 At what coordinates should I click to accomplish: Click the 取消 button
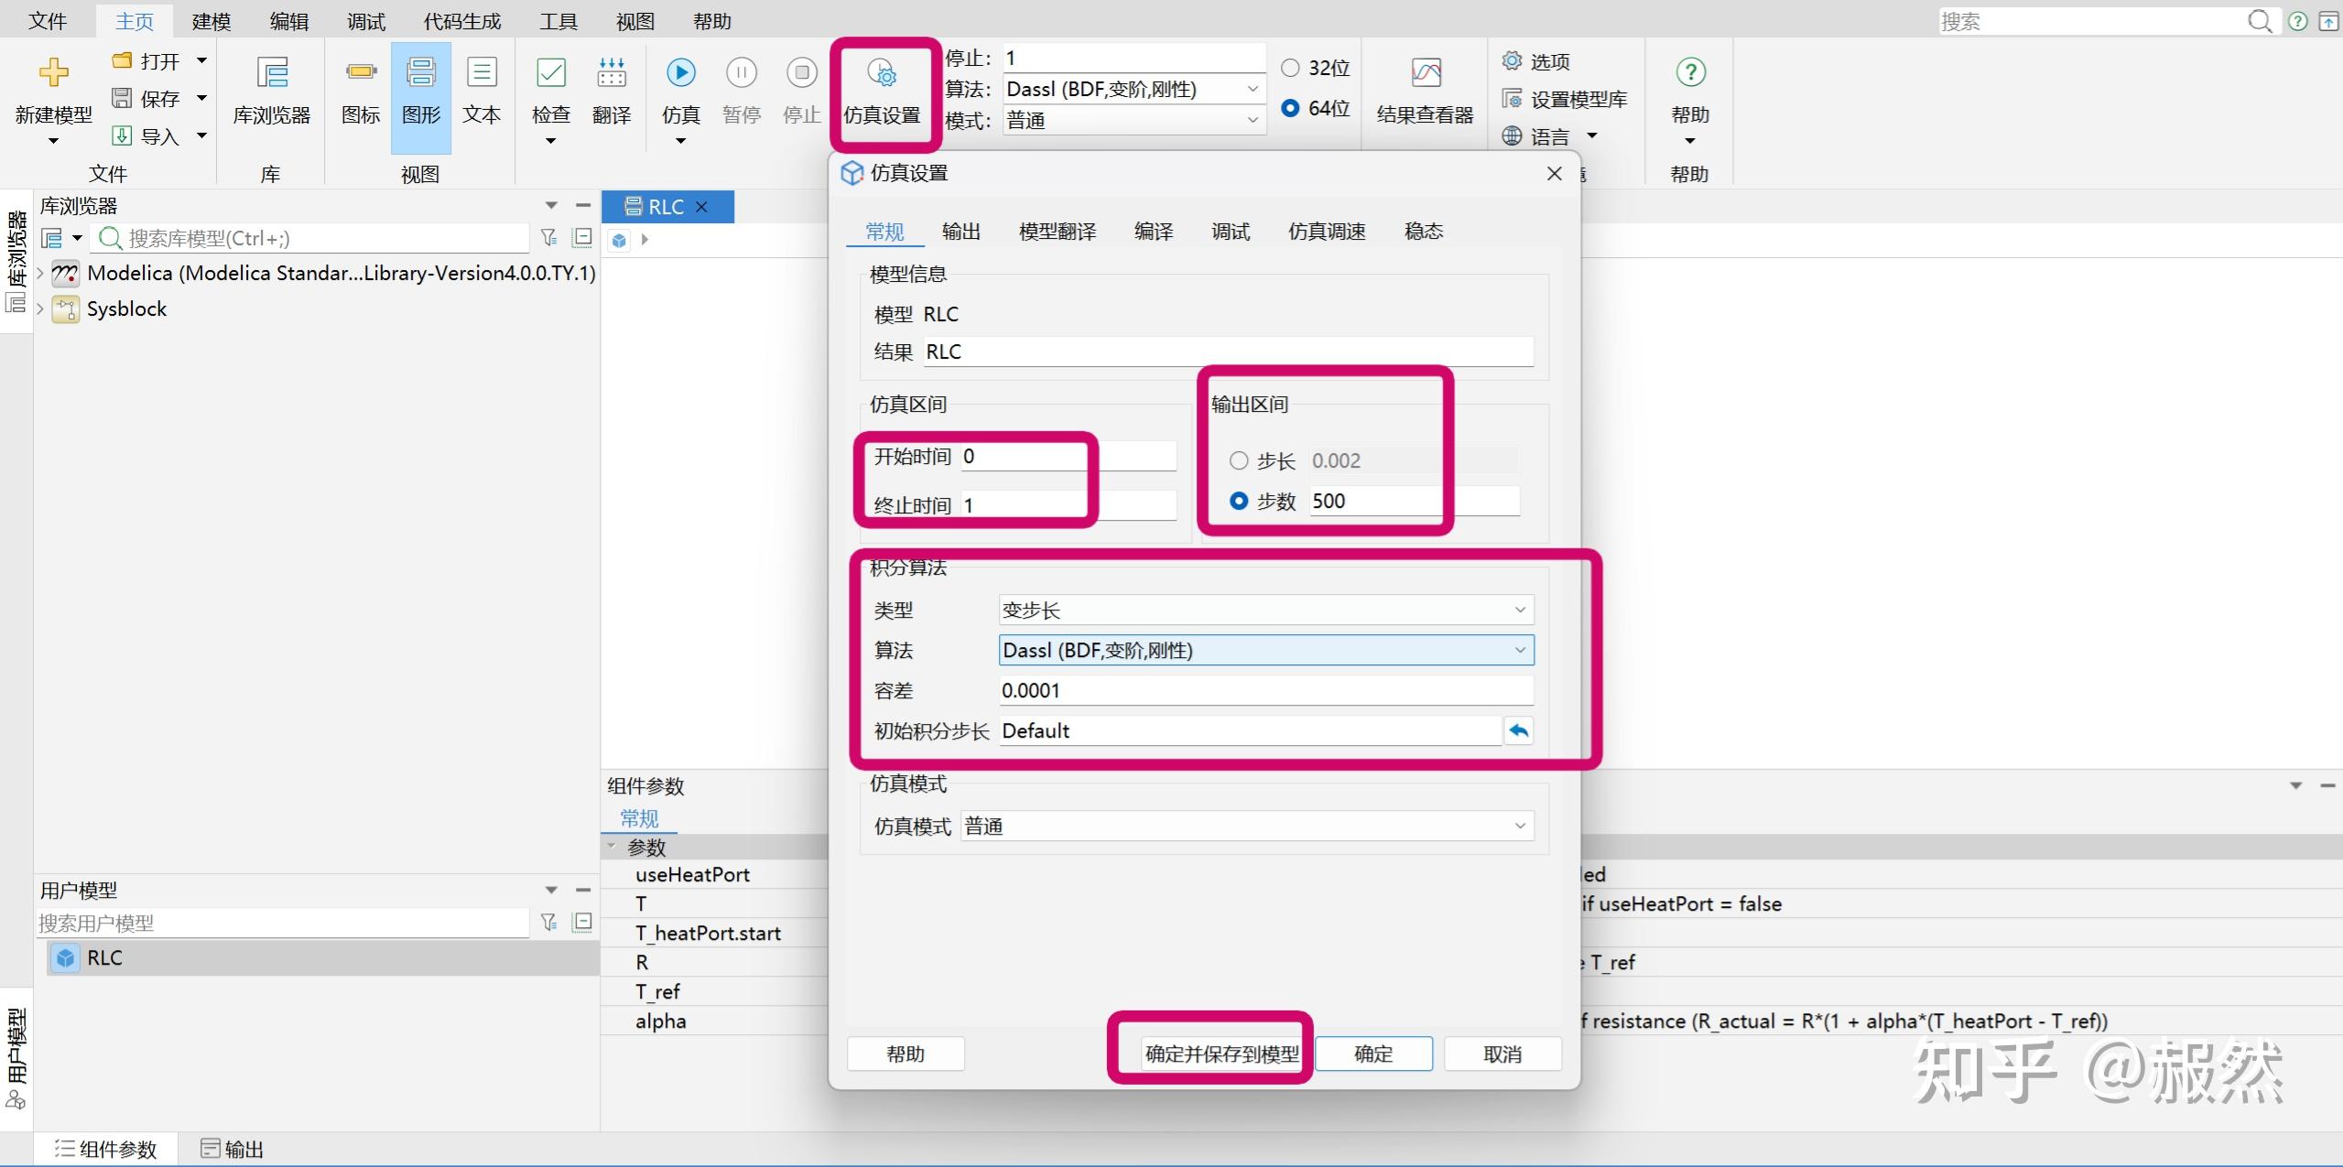[1502, 1054]
